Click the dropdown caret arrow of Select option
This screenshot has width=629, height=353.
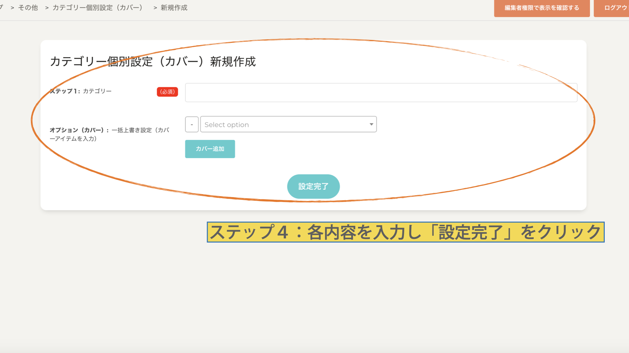[371, 124]
